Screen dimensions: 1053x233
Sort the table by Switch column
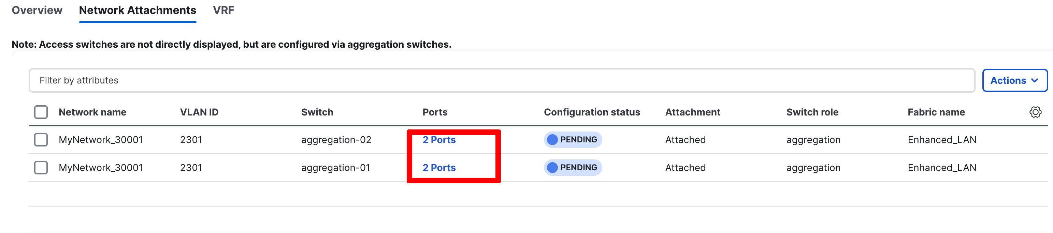(x=317, y=112)
